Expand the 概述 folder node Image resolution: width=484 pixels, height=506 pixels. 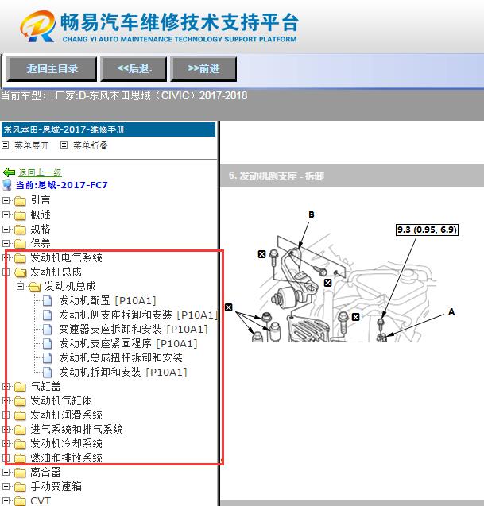point(6,214)
